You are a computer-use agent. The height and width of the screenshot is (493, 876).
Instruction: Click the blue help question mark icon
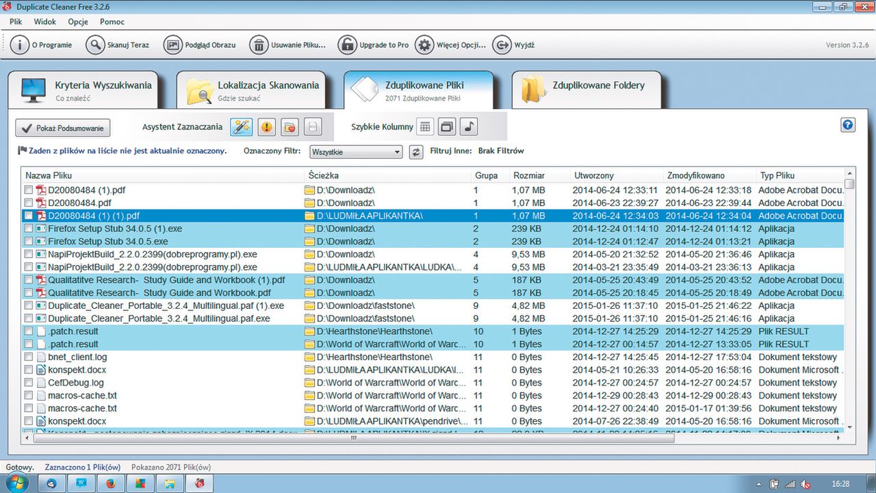coord(848,125)
